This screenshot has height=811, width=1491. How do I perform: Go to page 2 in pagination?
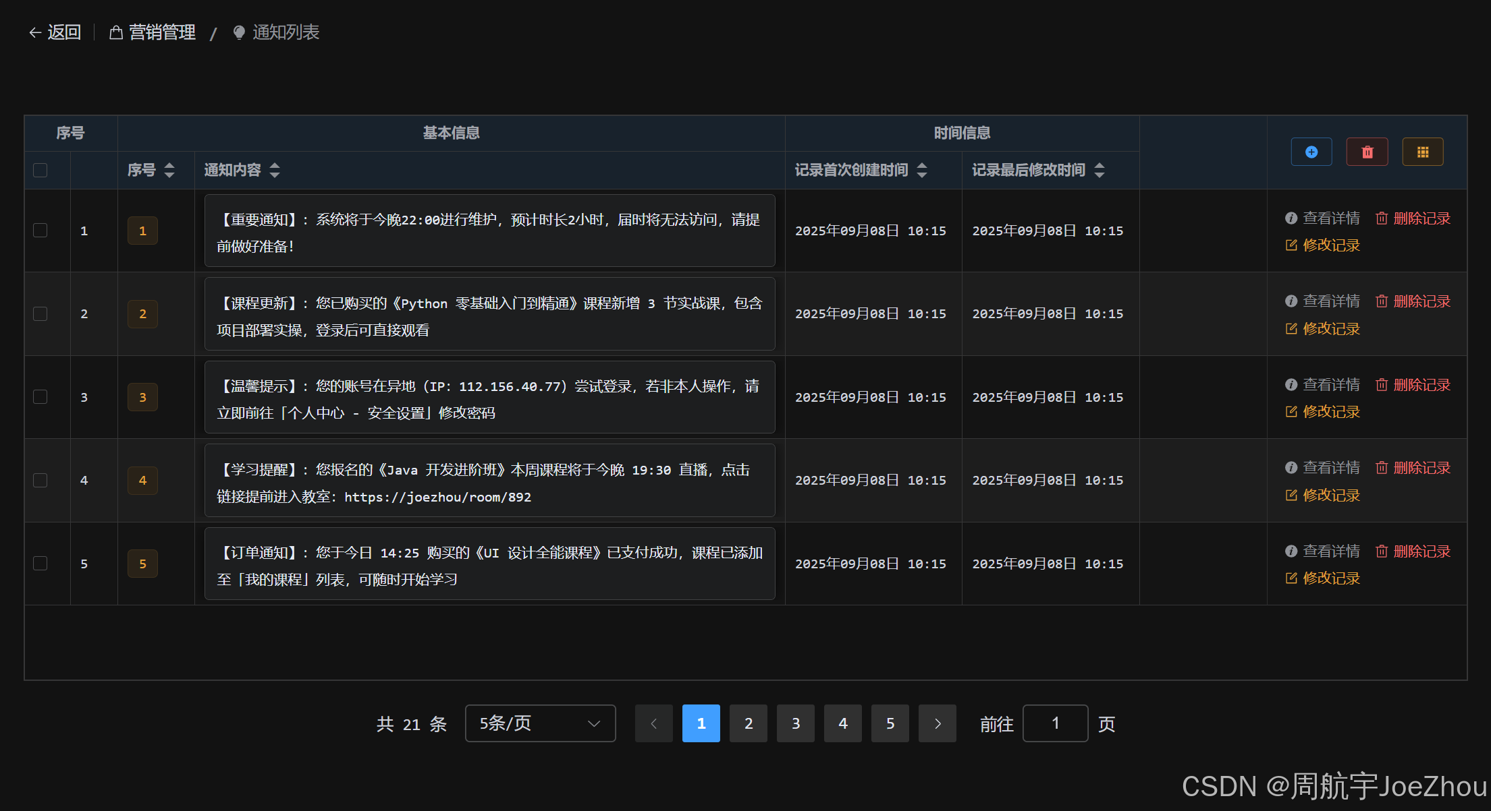coord(749,723)
